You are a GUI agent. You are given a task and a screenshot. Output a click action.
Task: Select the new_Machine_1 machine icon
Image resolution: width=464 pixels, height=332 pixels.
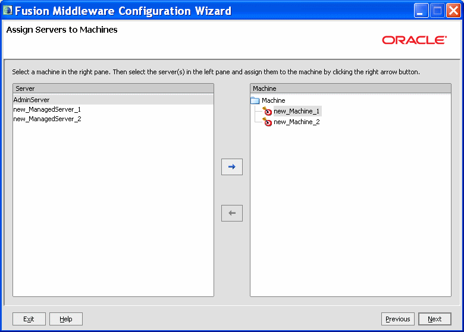click(267, 111)
